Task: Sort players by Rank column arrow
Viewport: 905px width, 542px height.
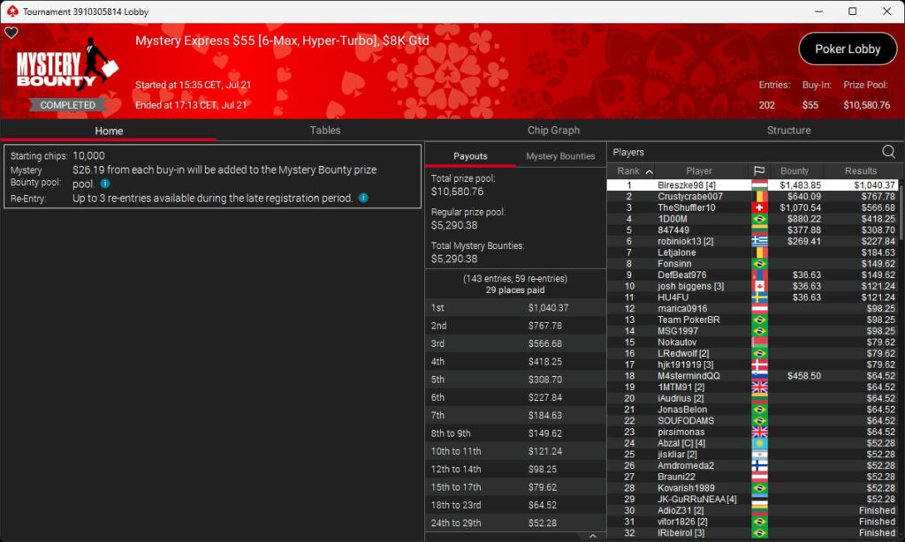Action: pos(649,171)
